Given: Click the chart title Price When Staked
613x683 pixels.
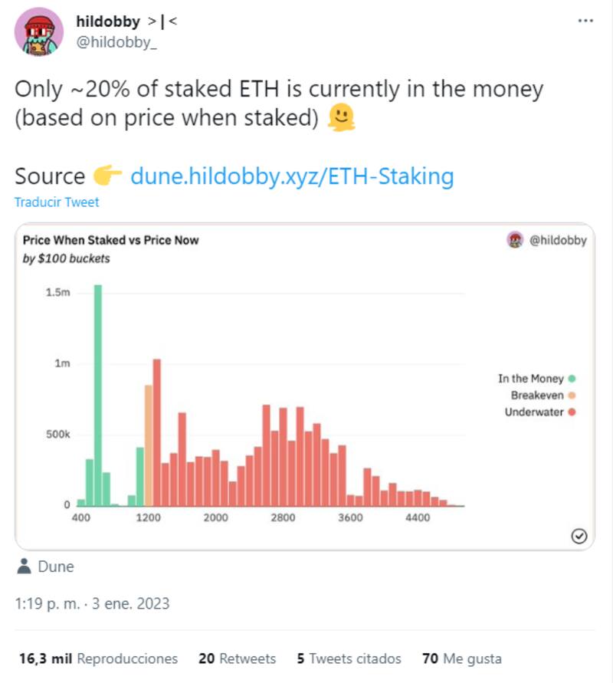Looking at the screenshot, I should [111, 240].
